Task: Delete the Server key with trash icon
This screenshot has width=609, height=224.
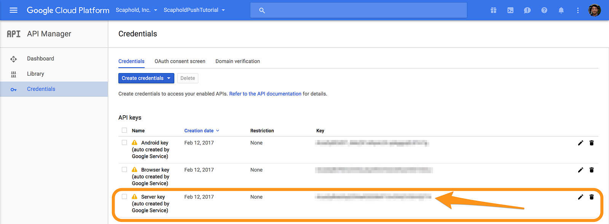Action: pos(591,197)
